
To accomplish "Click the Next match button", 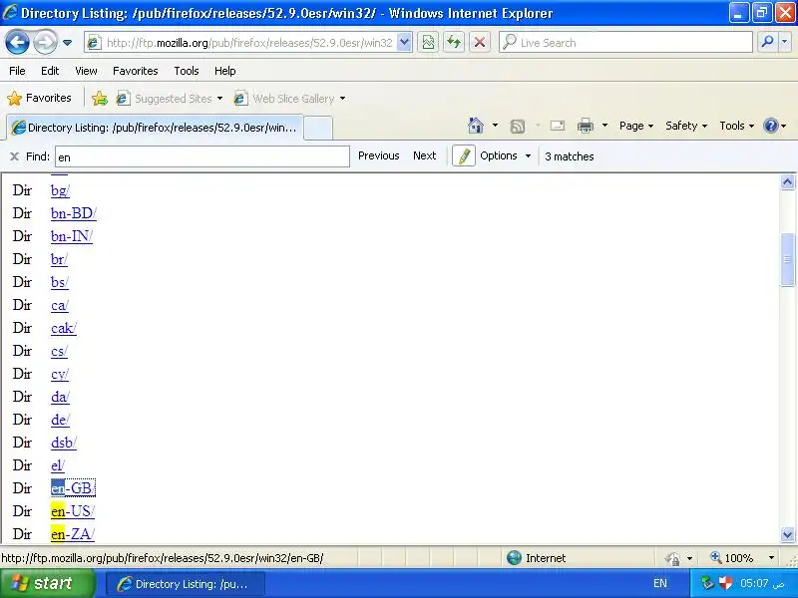I will click(x=425, y=155).
